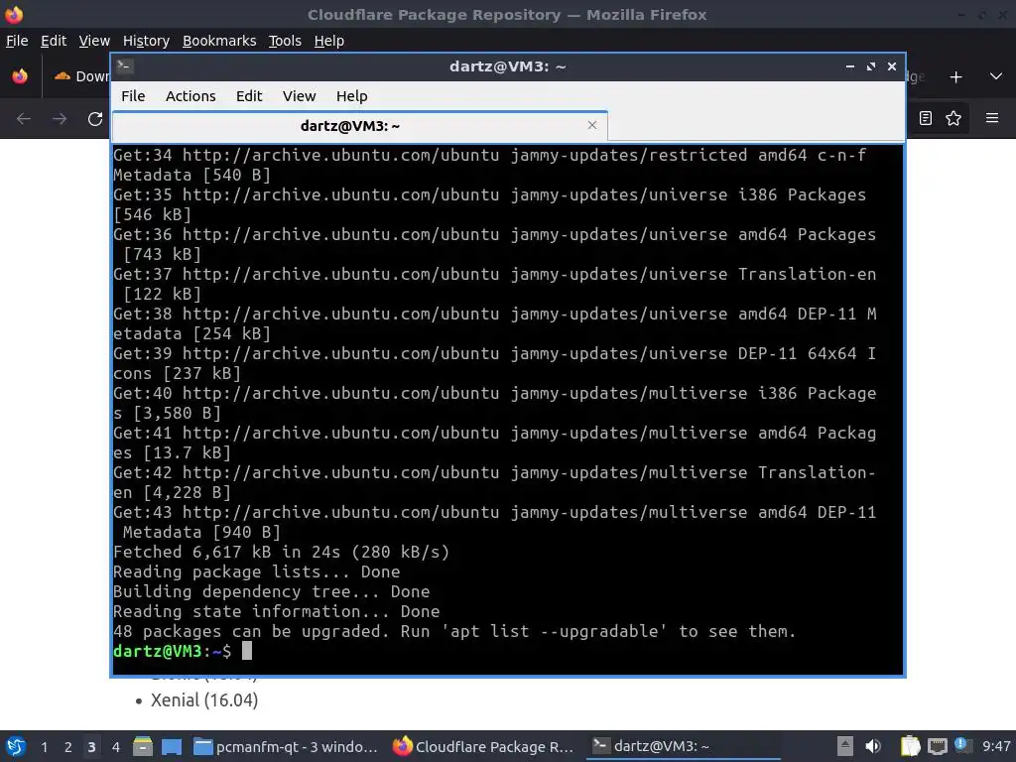Click the dartz@VM3:~$ prompt
This screenshot has height=762, width=1016.
(172, 651)
